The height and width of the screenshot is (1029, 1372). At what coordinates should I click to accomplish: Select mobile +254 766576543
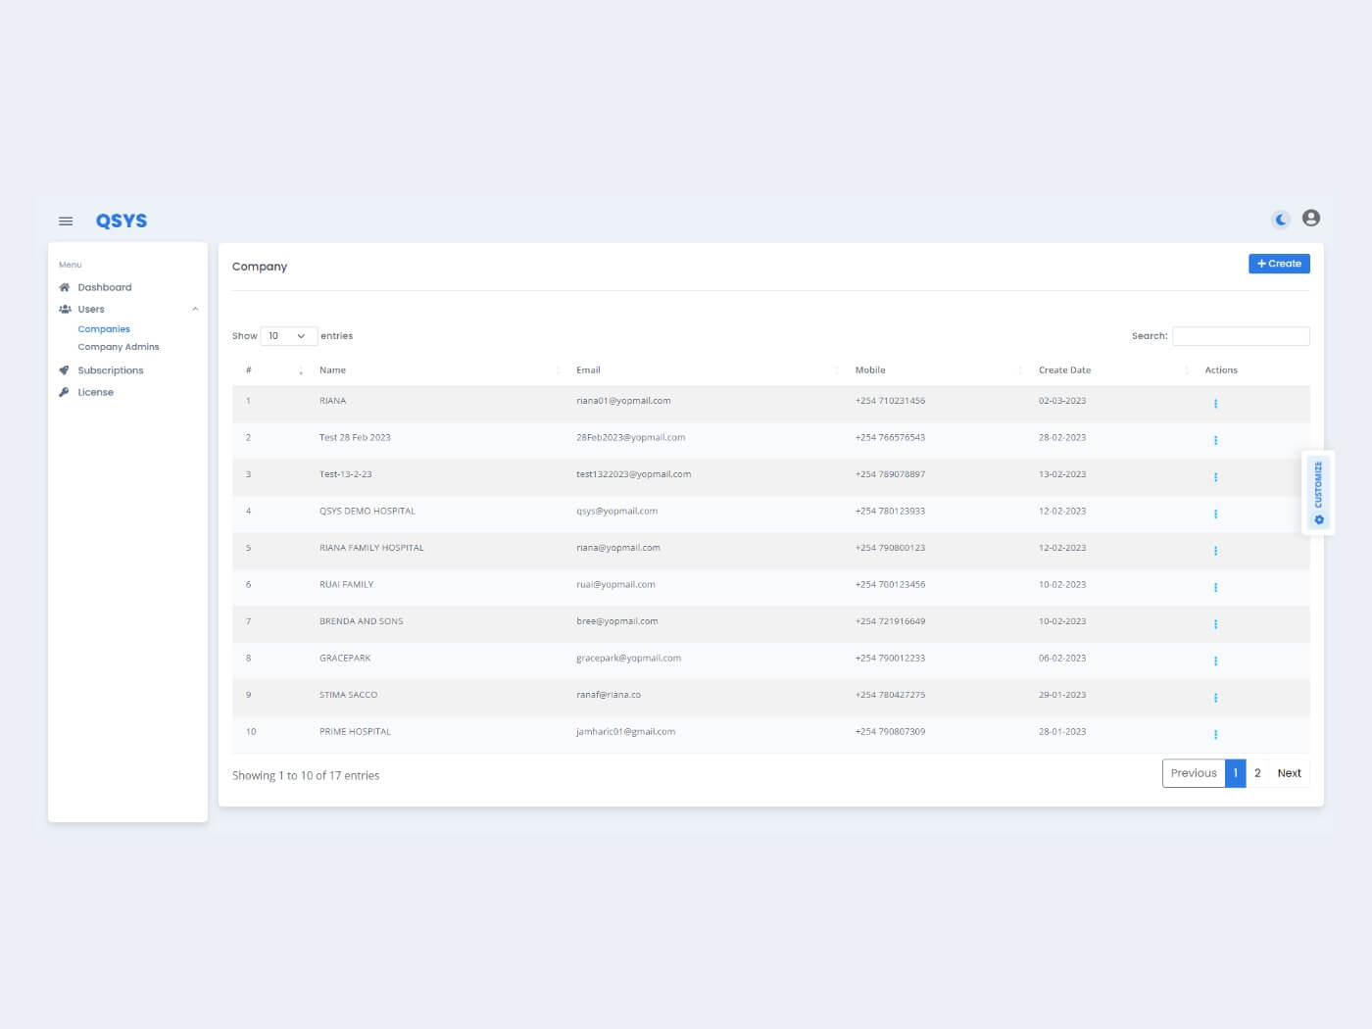point(890,438)
